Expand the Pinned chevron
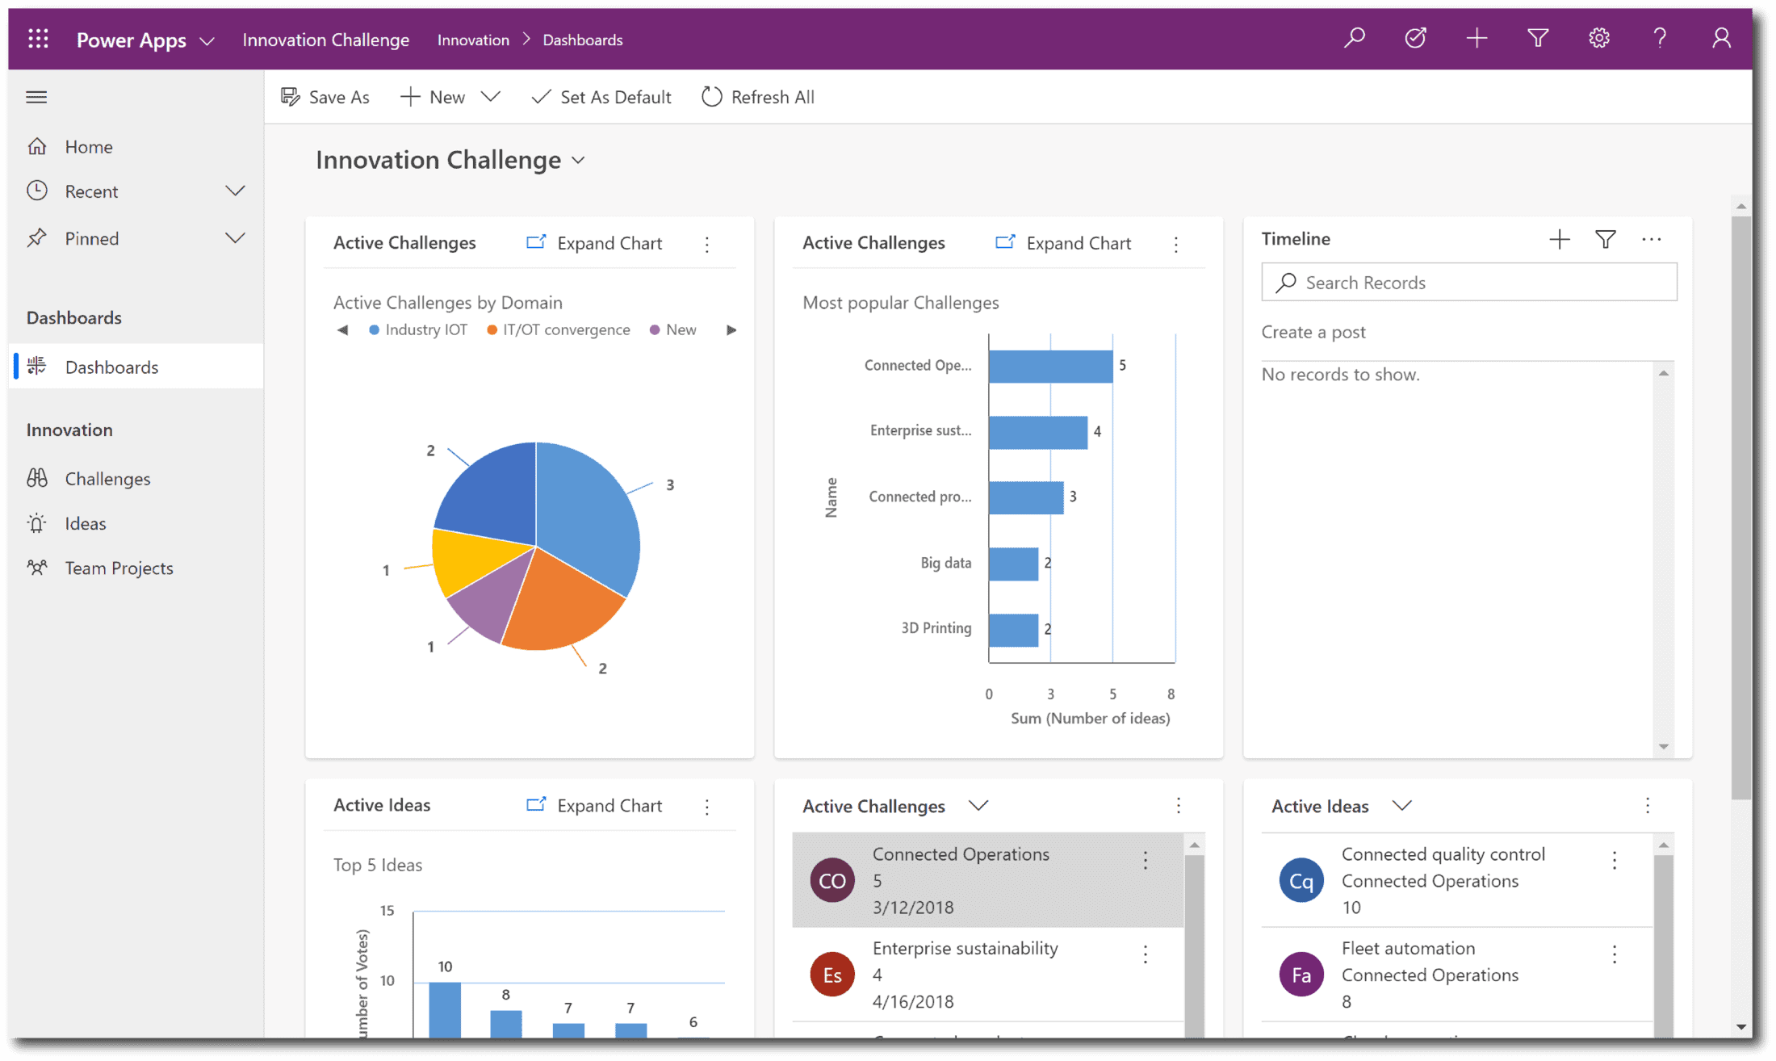The width and height of the screenshot is (1776, 1061). (235, 238)
